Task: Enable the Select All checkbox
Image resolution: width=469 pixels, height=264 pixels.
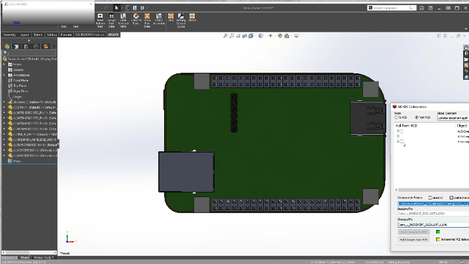Action: 430,198
